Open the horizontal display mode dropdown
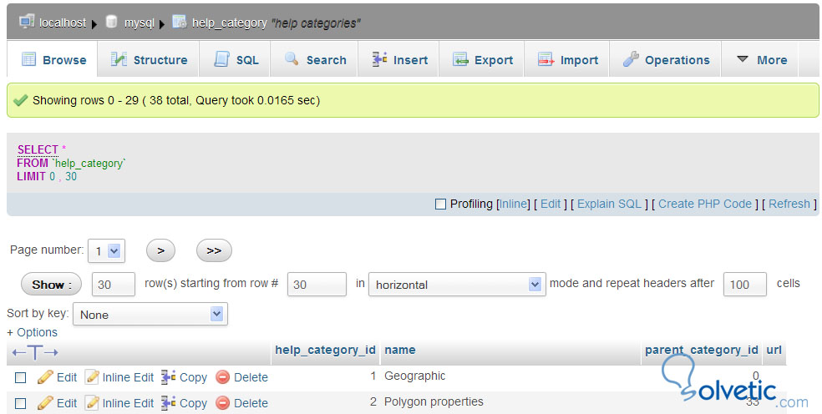This screenshot has width=822, height=414. click(456, 285)
